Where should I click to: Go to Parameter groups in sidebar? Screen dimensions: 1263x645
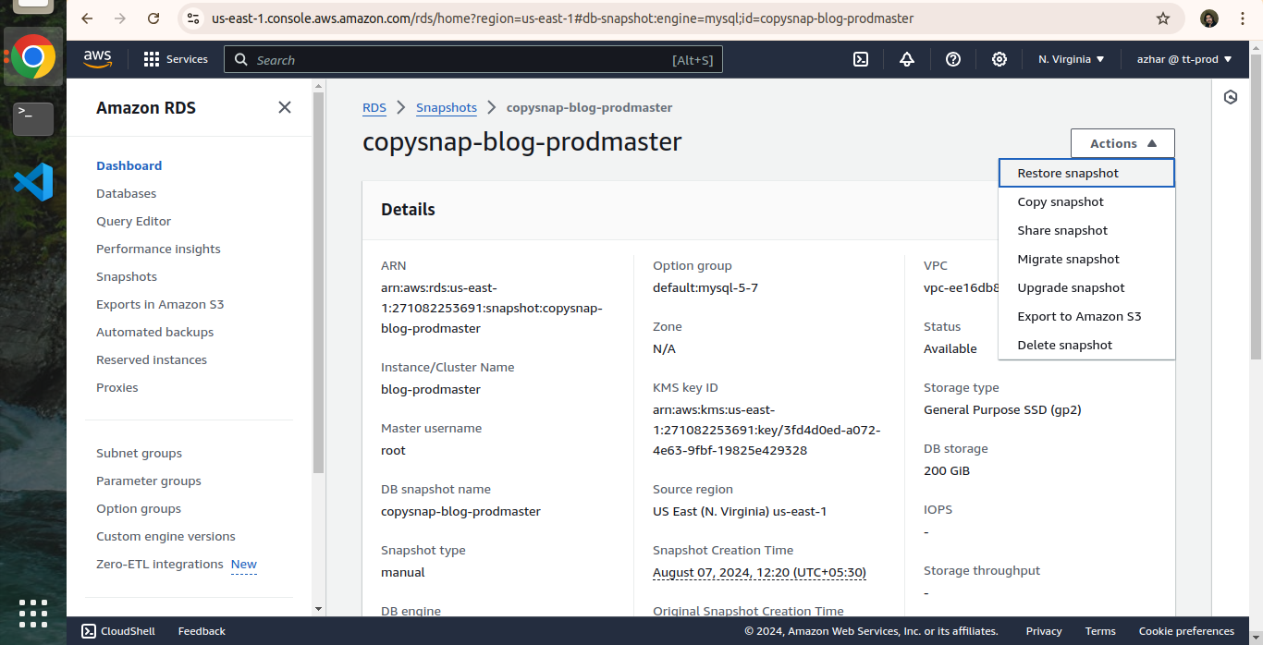click(149, 481)
